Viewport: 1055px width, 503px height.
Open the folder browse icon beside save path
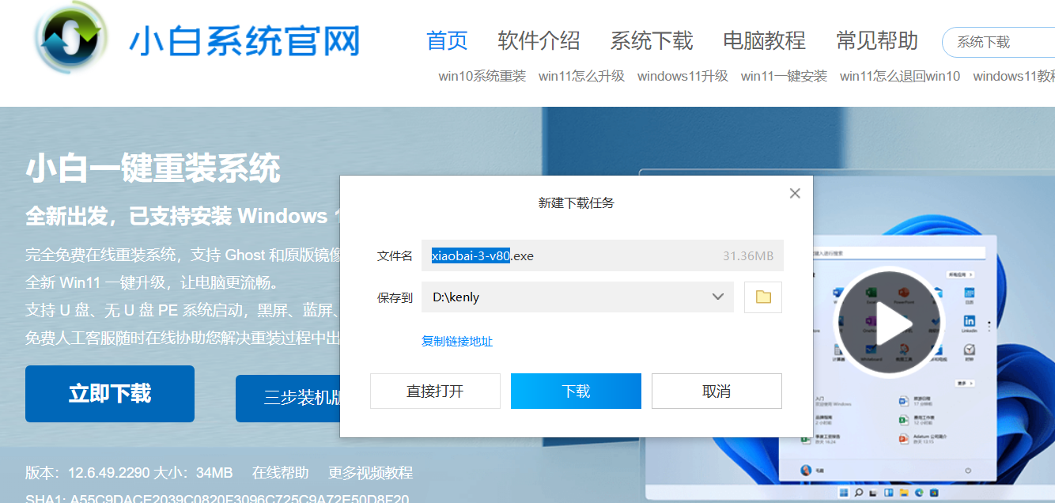762,297
